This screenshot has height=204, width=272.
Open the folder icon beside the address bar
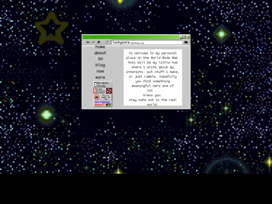[186, 42]
